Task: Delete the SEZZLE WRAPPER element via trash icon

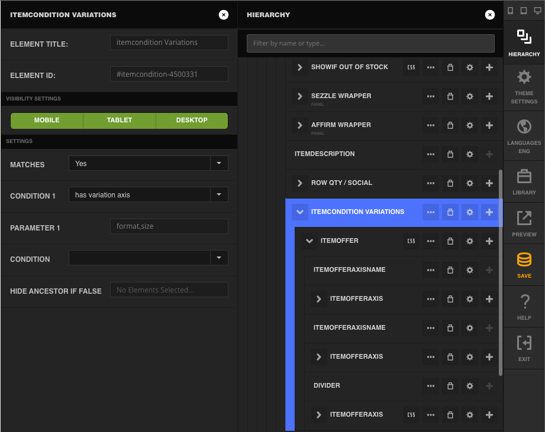Action: click(450, 96)
